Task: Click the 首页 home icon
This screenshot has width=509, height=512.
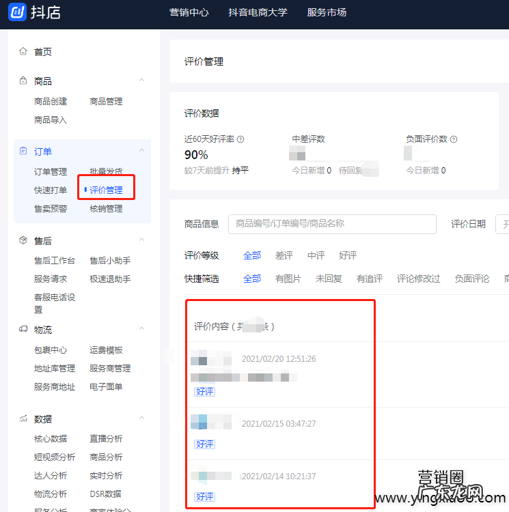Action: click(23, 51)
